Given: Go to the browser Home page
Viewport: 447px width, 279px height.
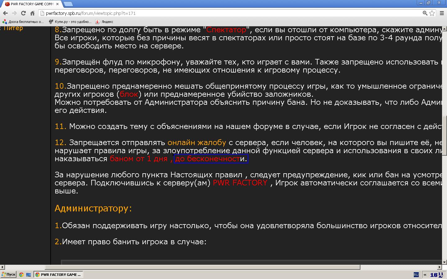Looking at the screenshot, I should coord(32,13).
